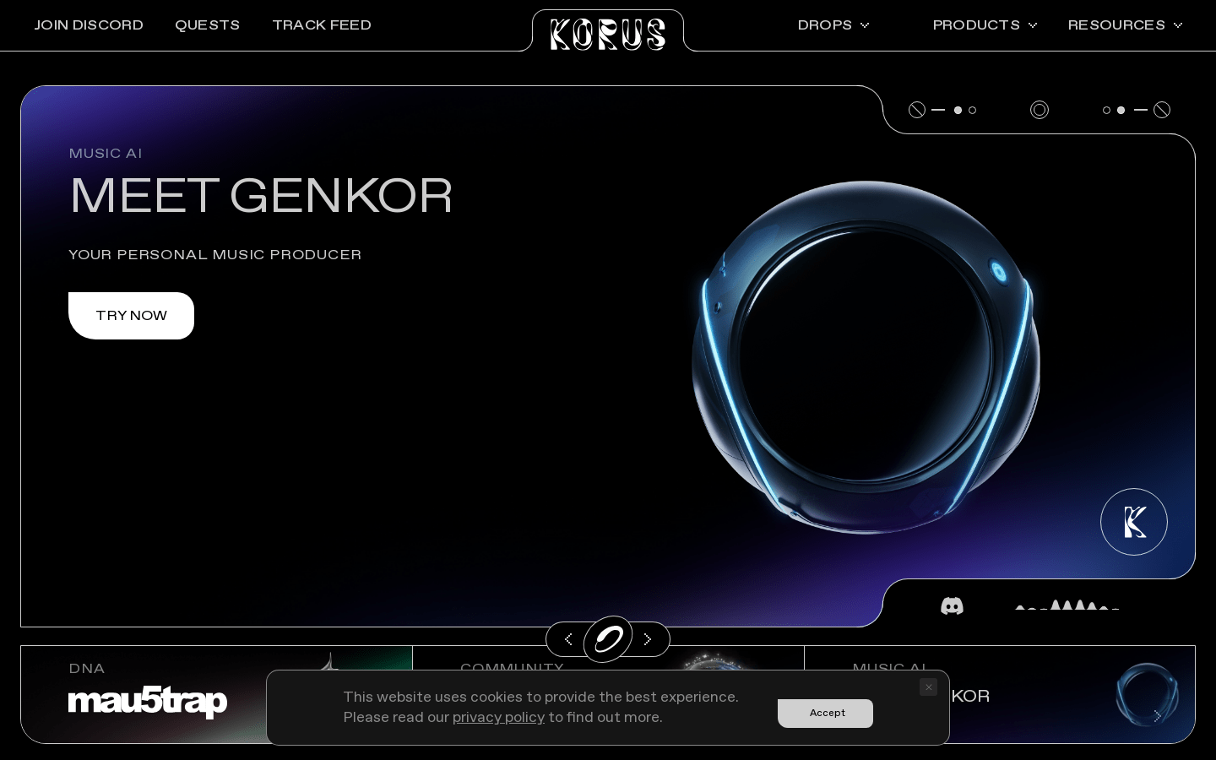Go to Track Feed in the navigation

coord(322,25)
